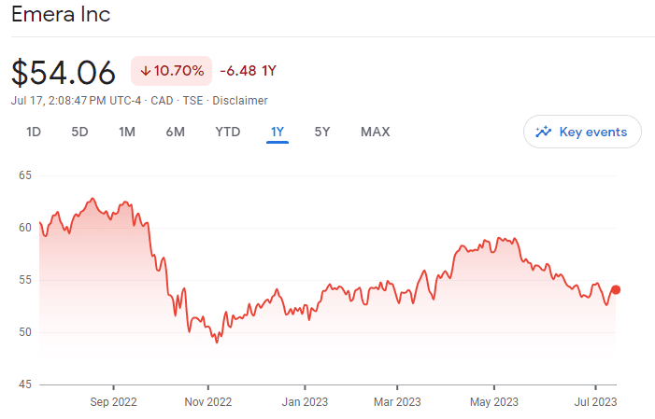The height and width of the screenshot is (419, 655).
Task: Click the Emera Inc title
Action: coord(61,15)
